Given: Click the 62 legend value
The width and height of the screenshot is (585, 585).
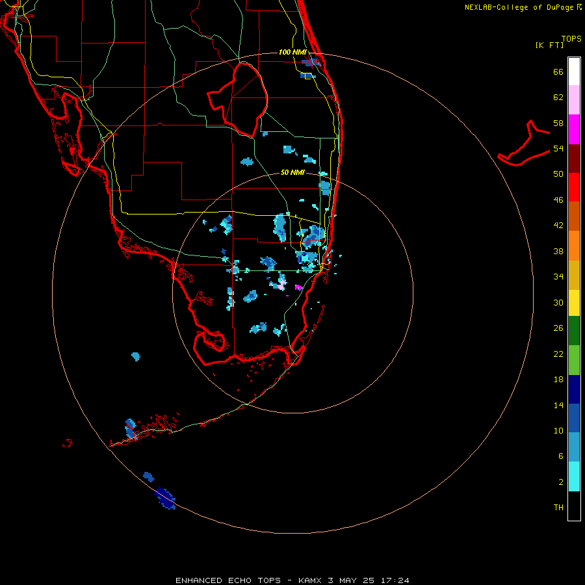Looking at the screenshot, I should [x=558, y=97].
